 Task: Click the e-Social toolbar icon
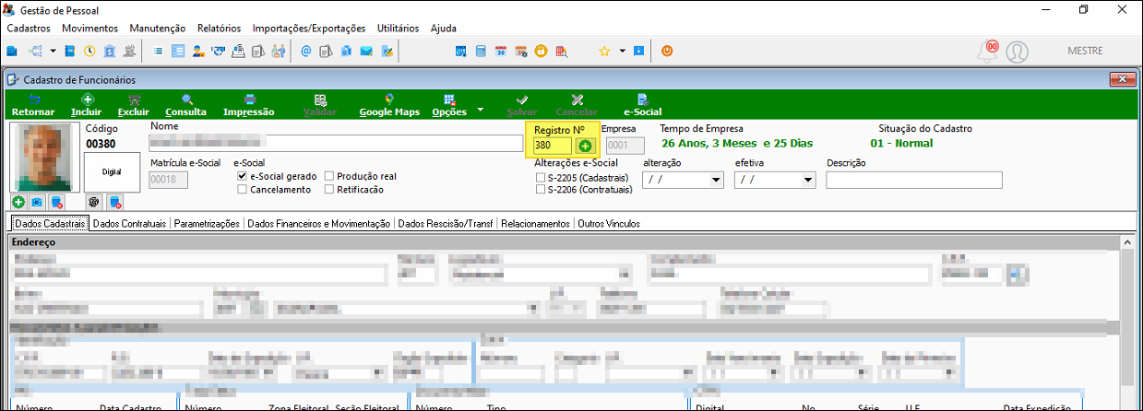[x=643, y=105]
